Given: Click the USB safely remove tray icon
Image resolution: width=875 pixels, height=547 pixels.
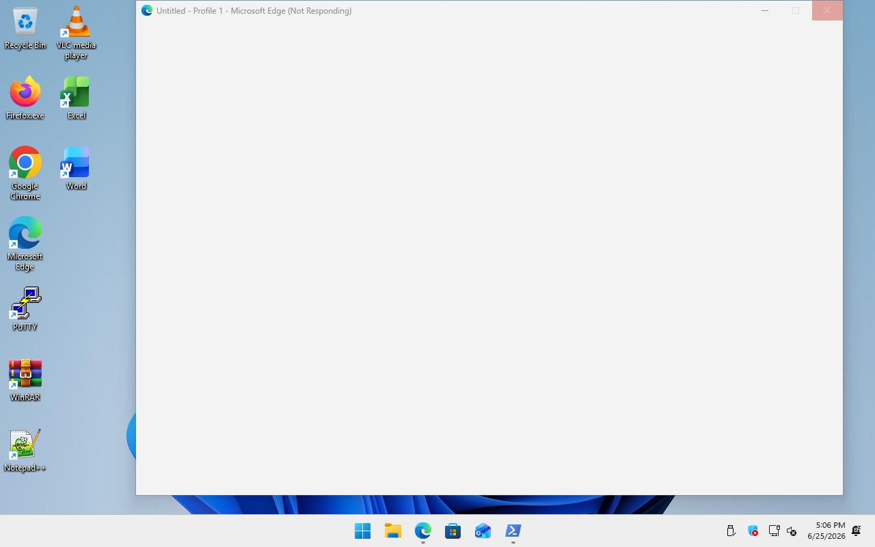Looking at the screenshot, I should pos(731,531).
